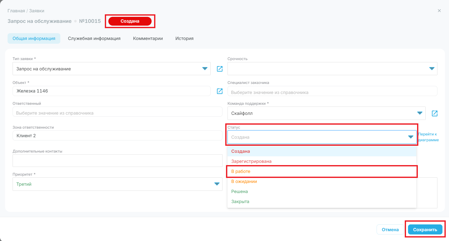Viewport: 449px width, 241px height.
Task: Go to Главная breadcrumb
Action: click(16, 11)
